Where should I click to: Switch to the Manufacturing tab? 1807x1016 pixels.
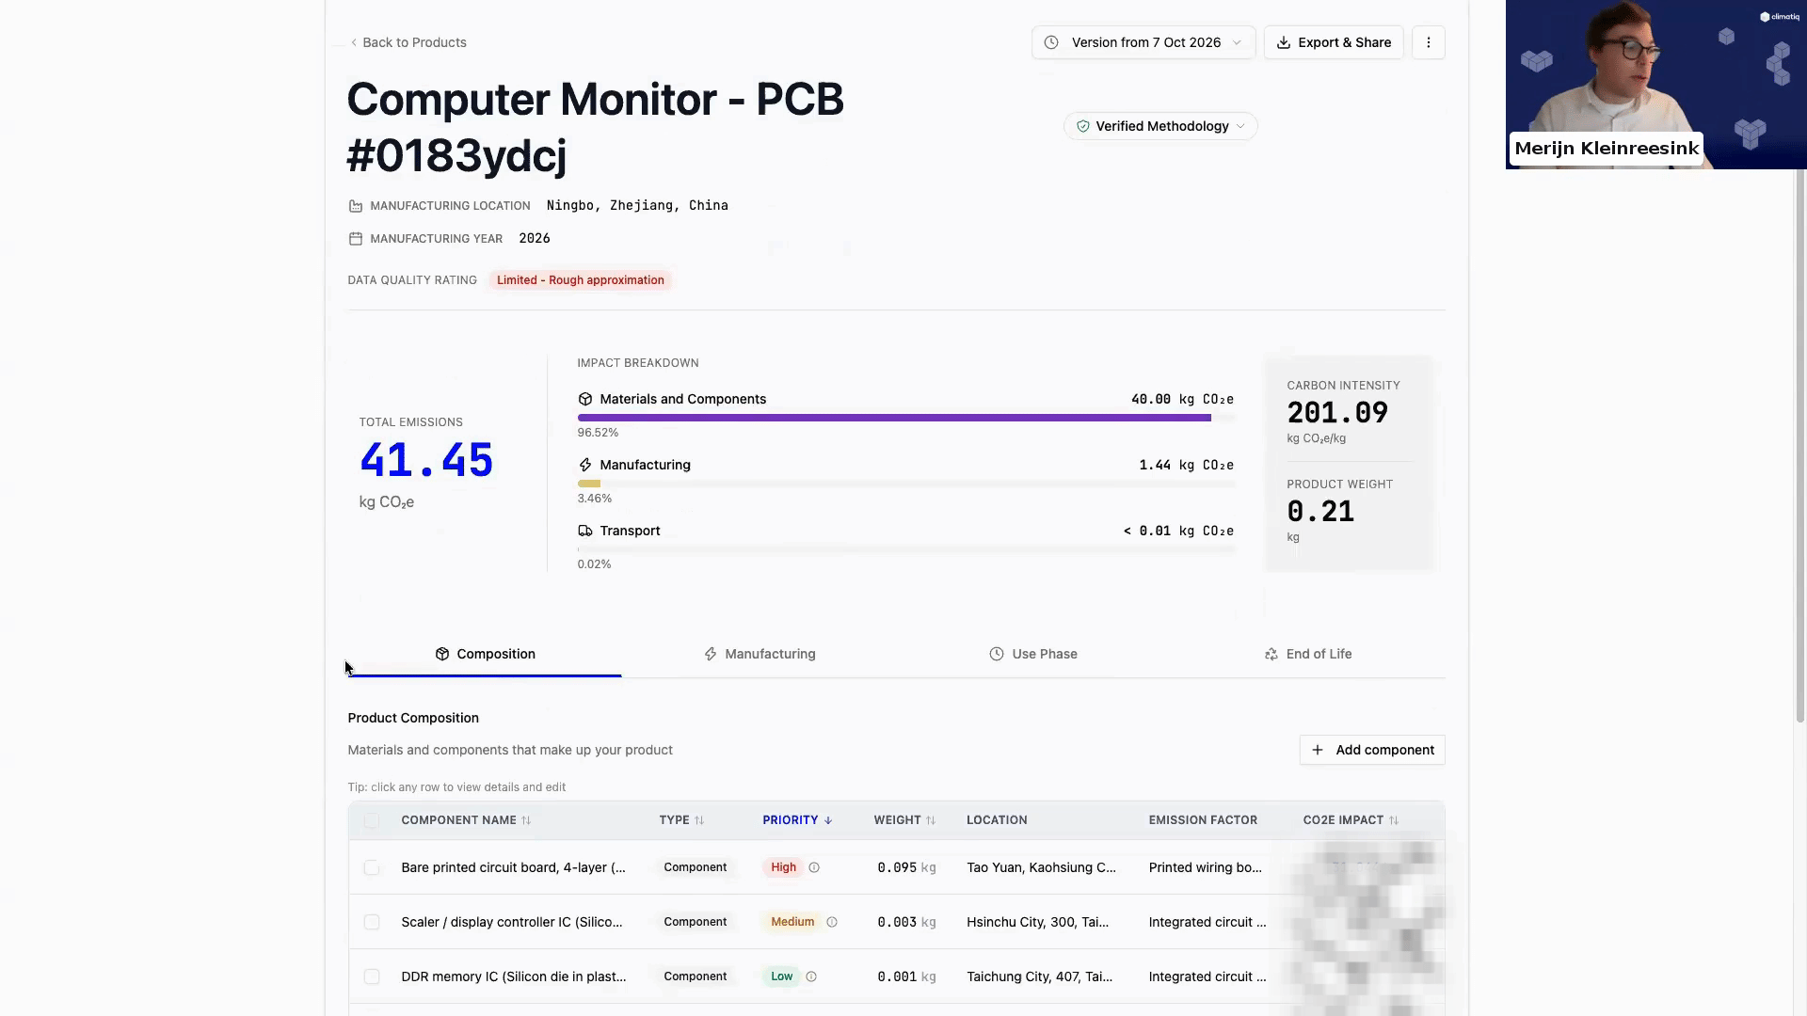pos(760,654)
